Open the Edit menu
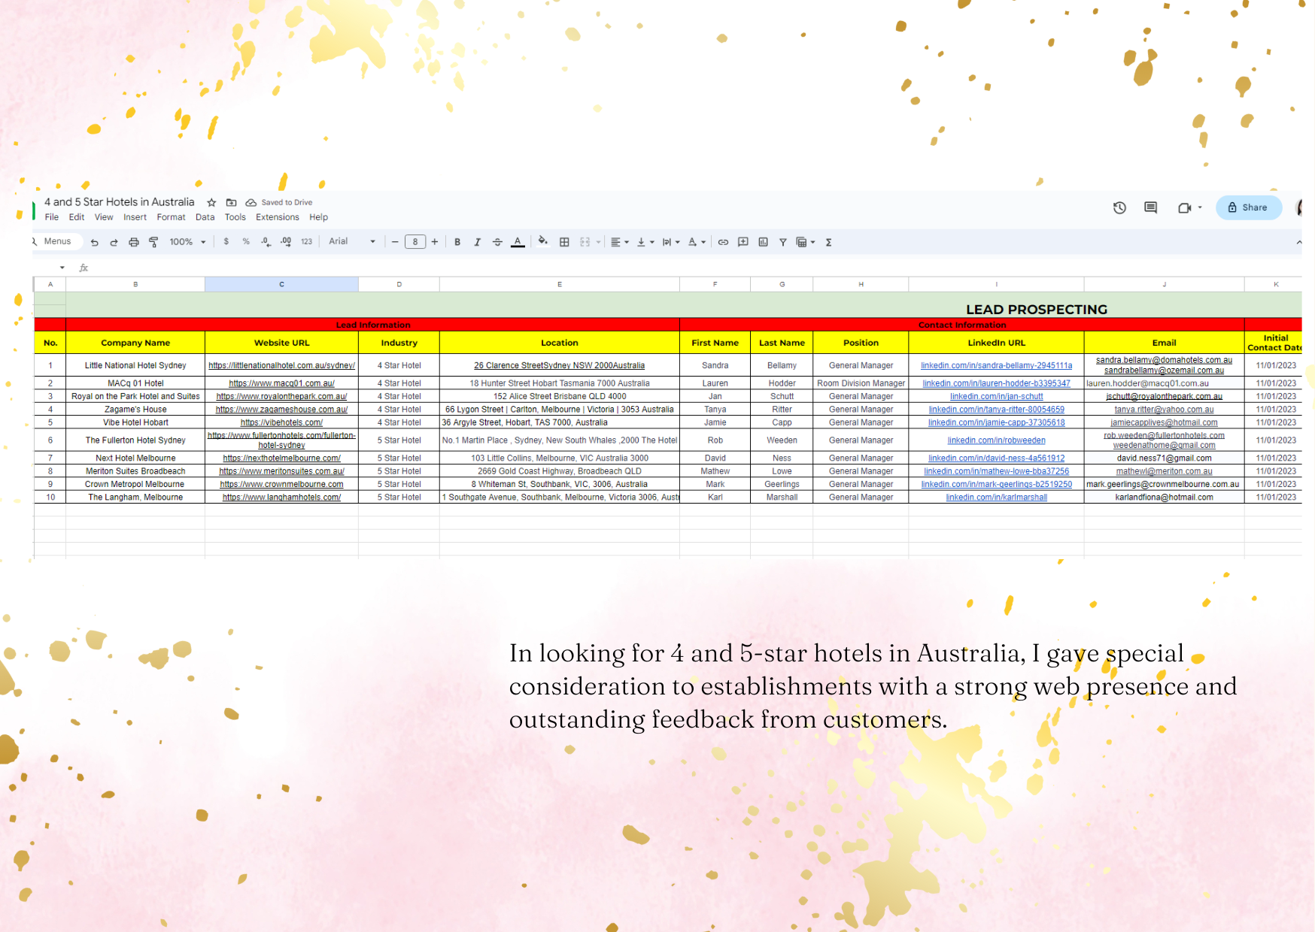Image resolution: width=1315 pixels, height=932 pixels. [x=77, y=217]
